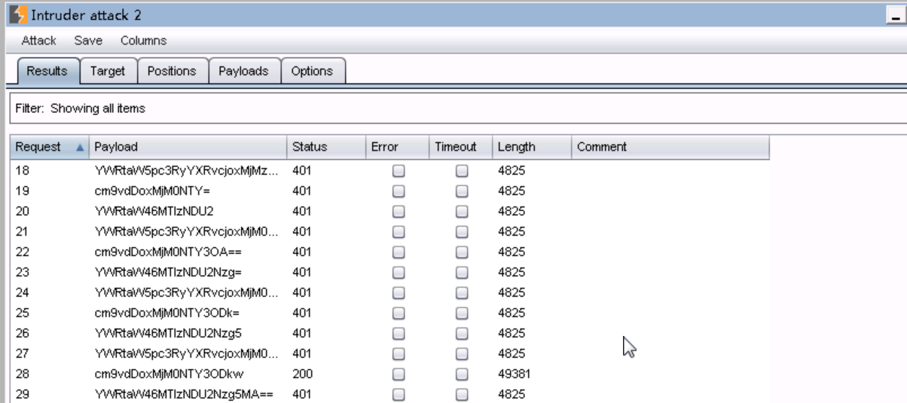Toggle Timeout checkbox for request 28

pos(462,374)
